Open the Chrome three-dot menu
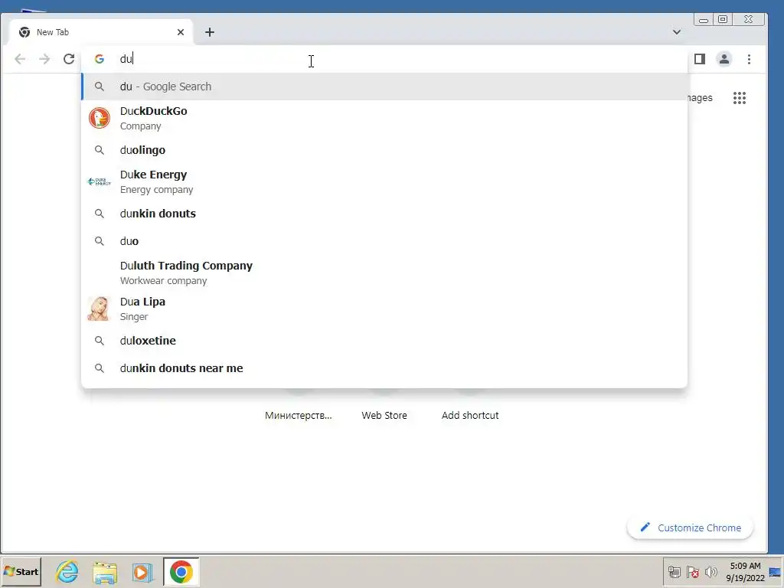 point(749,59)
